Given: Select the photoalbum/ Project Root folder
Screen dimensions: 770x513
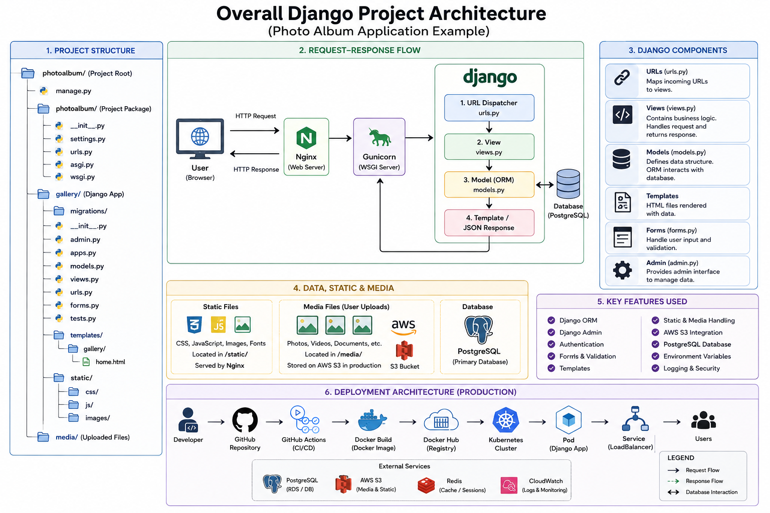Looking at the screenshot, I should pos(77,73).
